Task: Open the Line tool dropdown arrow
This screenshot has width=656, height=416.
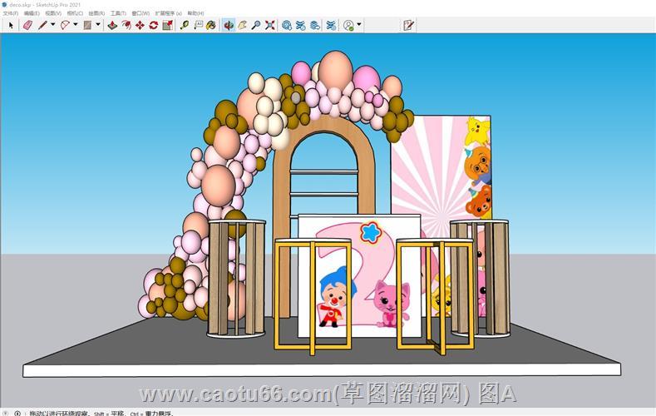Action: coord(53,25)
